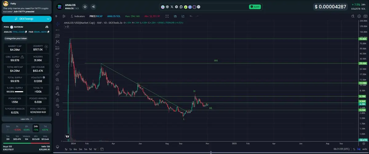Screen dimensions: 369x154
Task: Toggle auto scale on price axis
Action: click(364, 149)
